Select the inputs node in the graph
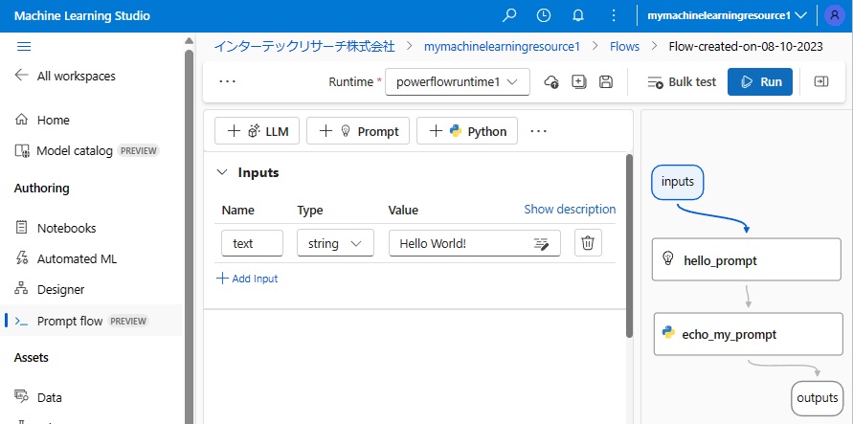The image size is (853, 424). [678, 182]
